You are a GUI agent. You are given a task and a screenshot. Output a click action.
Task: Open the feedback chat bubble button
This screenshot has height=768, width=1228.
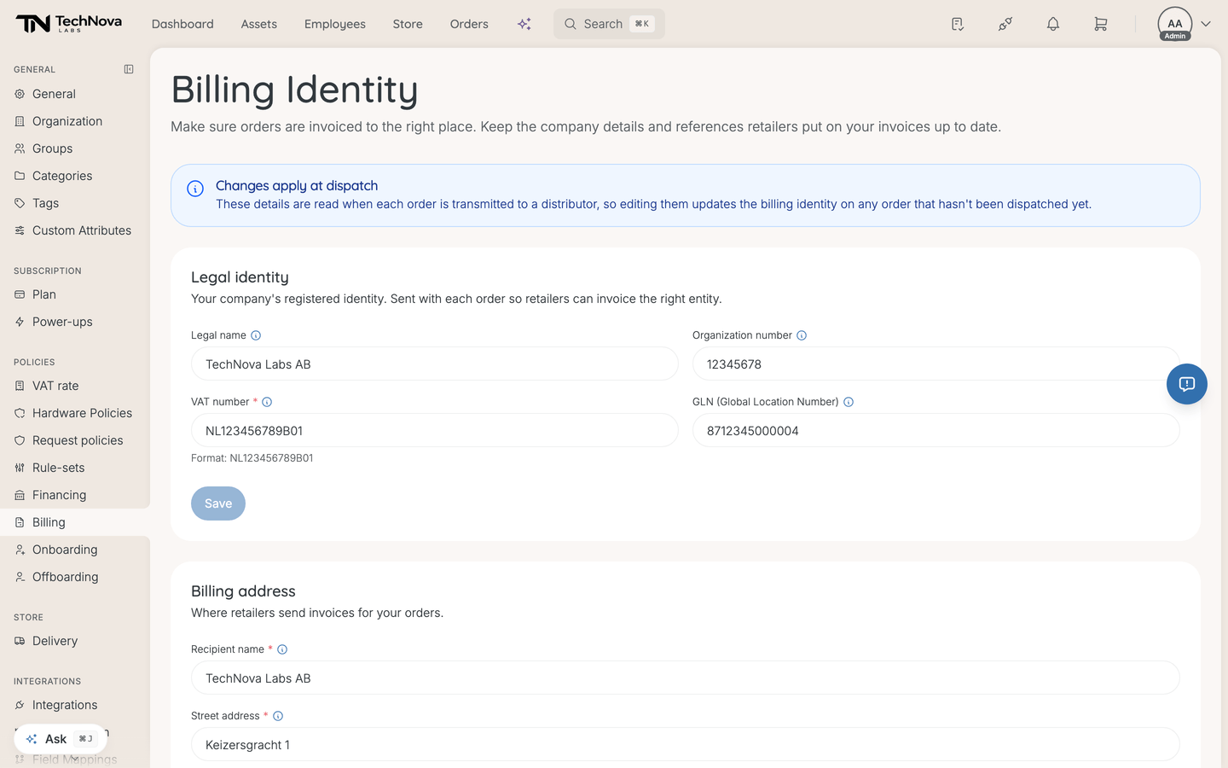click(x=1187, y=384)
